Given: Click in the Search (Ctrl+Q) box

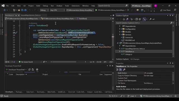Looking at the screenshot, I should (x=113, y=6).
